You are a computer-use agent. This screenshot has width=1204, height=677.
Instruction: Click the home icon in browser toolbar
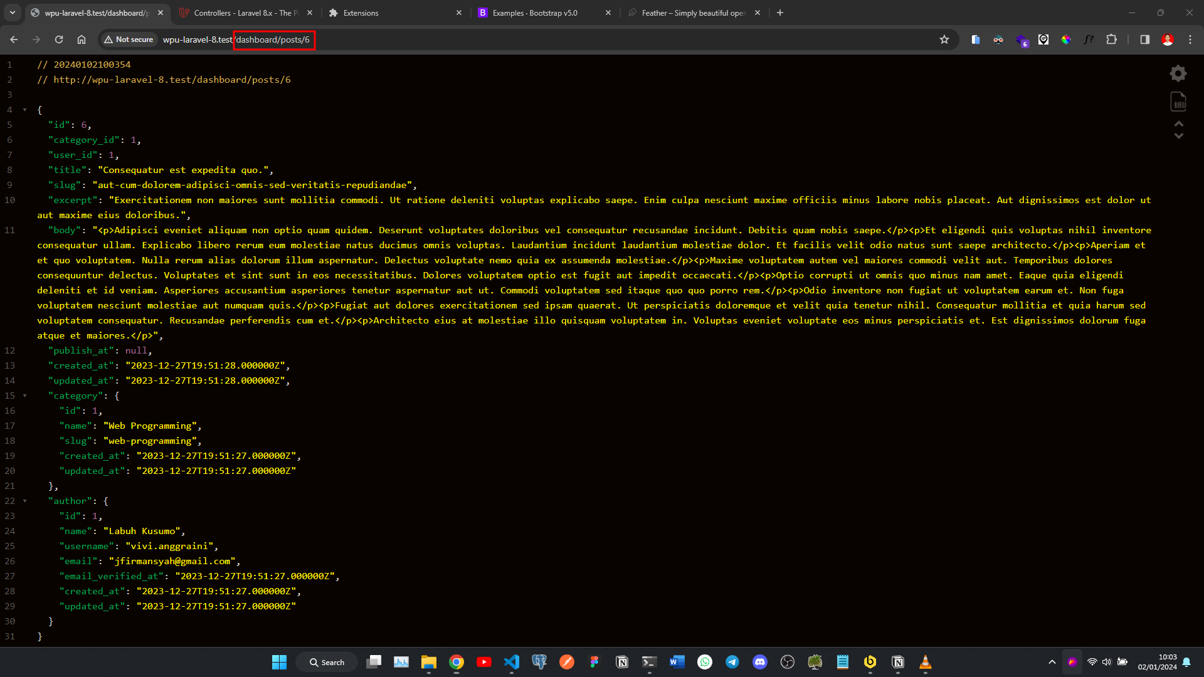(81, 39)
